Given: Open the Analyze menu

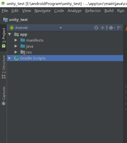Looking at the screenshot, I should pyautogui.click(x=74, y=11).
